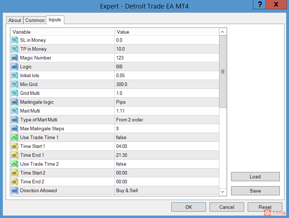289x218 pixels.
Task: Select the Time Start 2 value 00:00
Action: (167, 173)
